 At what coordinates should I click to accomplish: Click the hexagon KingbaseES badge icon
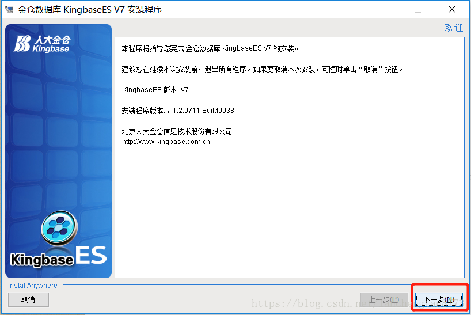(59, 227)
